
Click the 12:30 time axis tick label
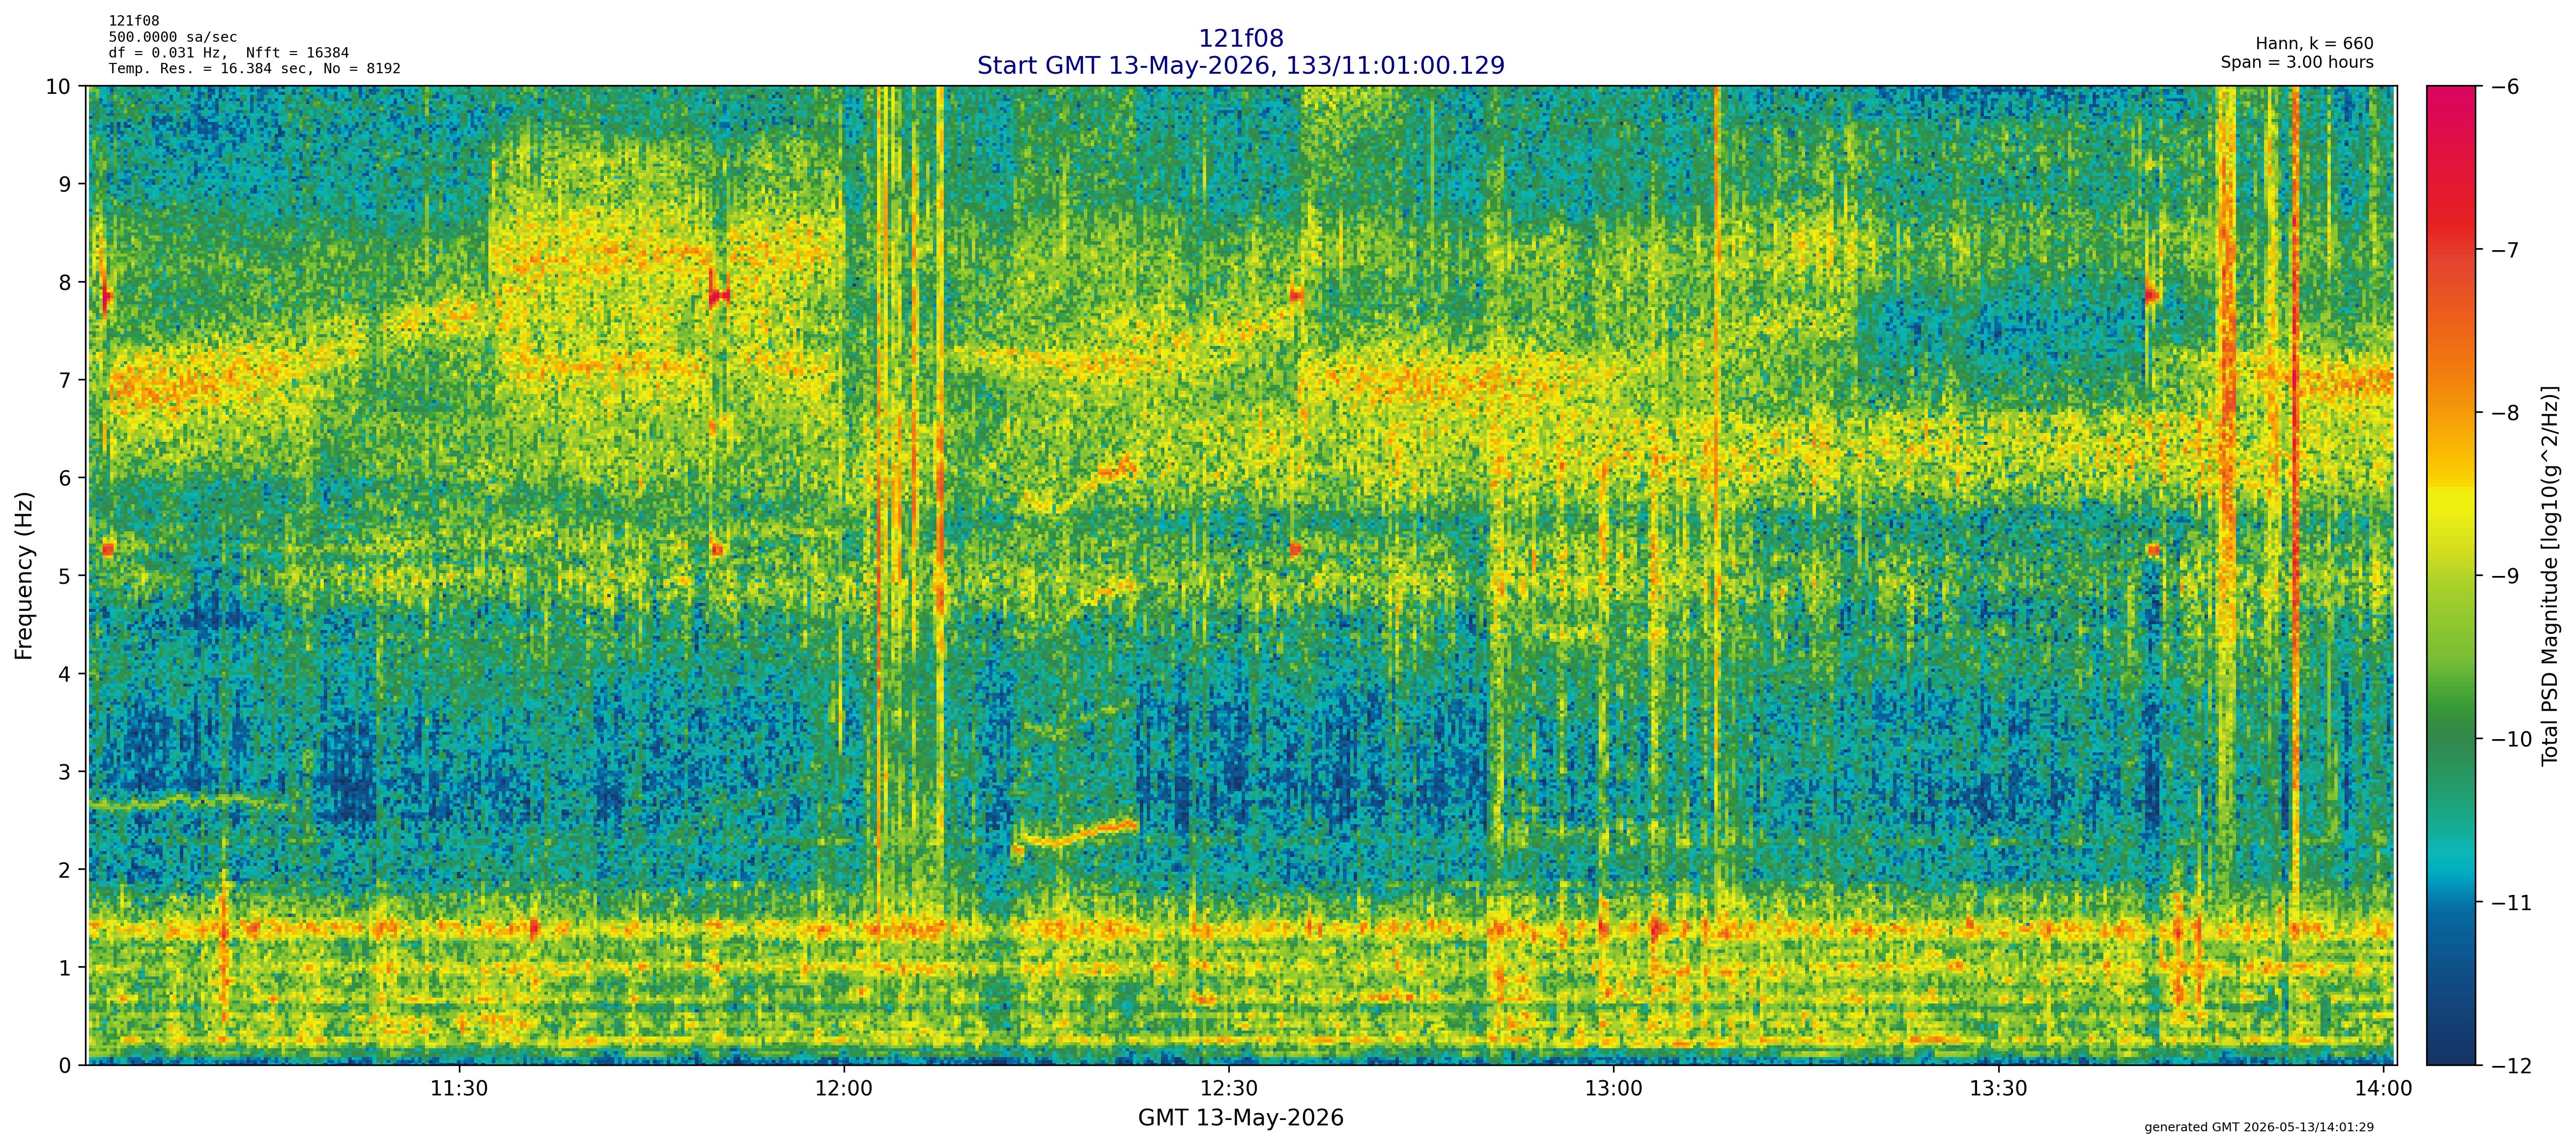(1229, 1089)
